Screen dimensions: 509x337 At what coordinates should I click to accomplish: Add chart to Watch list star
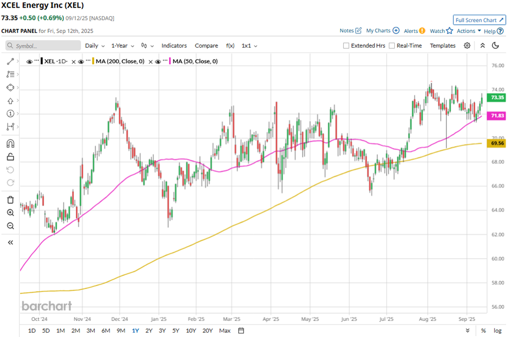449,31
